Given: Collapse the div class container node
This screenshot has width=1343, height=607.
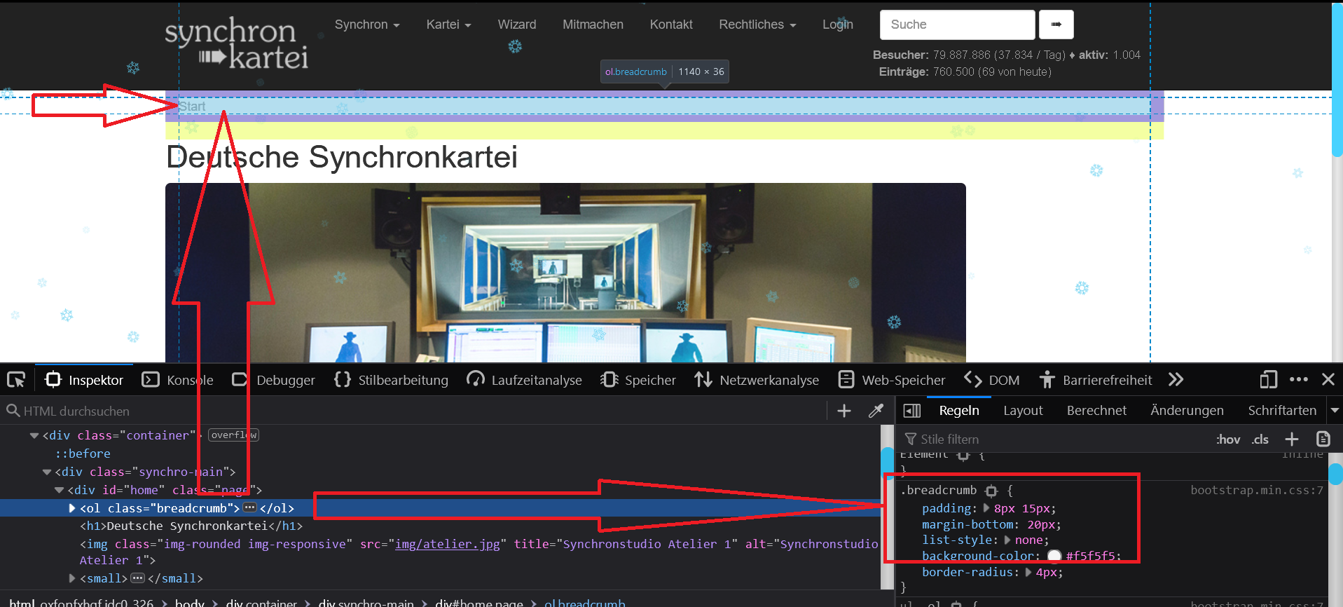Looking at the screenshot, I should pyautogui.click(x=34, y=435).
